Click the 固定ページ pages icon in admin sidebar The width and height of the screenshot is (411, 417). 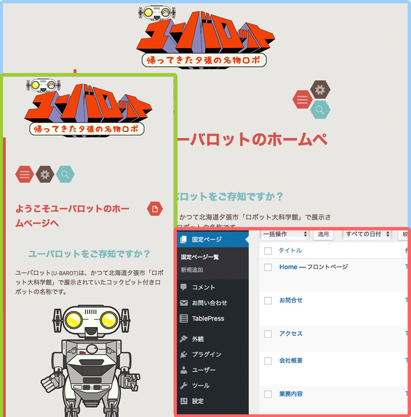[184, 239]
